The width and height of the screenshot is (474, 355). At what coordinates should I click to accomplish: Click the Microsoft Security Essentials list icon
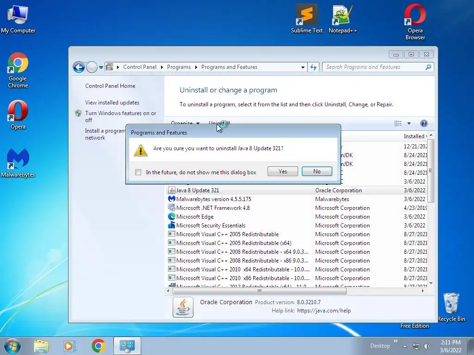click(171, 225)
